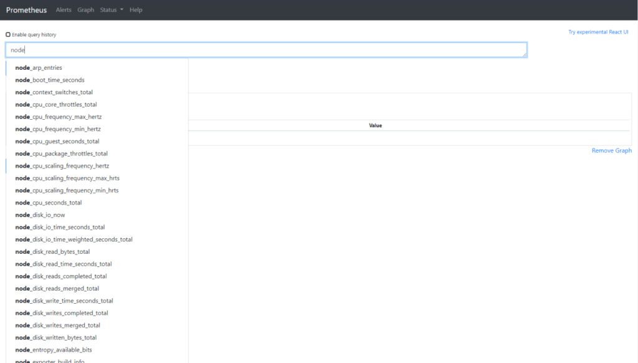Image resolution: width=638 pixels, height=363 pixels.
Task: Open the Status dropdown menu
Action: [112, 10]
